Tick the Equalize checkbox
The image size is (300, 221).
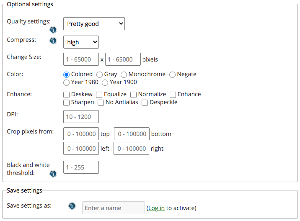(x=99, y=95)
